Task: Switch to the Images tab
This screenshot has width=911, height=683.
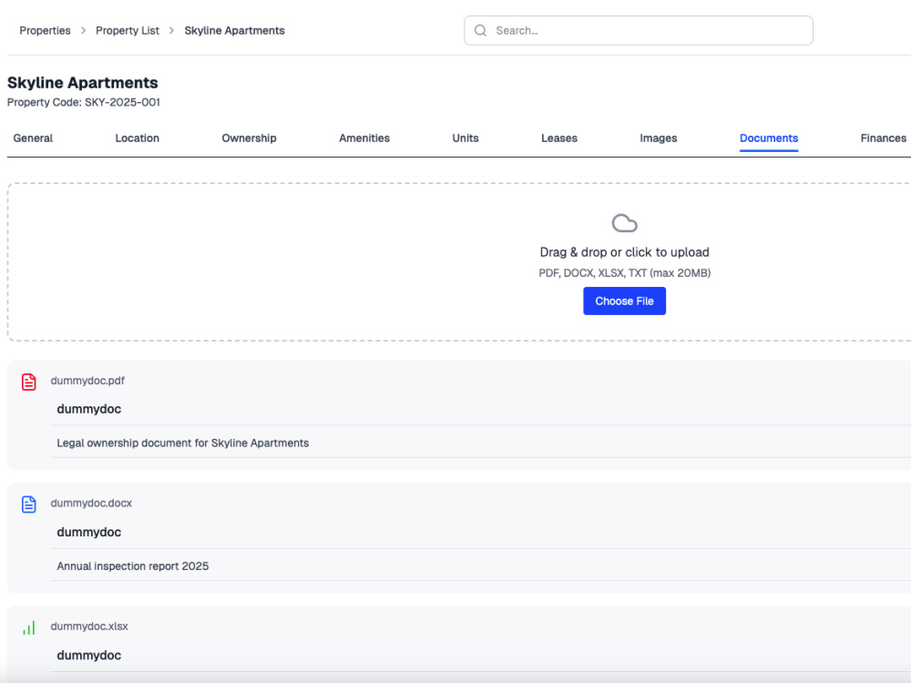Action: [x=659, y=138]
